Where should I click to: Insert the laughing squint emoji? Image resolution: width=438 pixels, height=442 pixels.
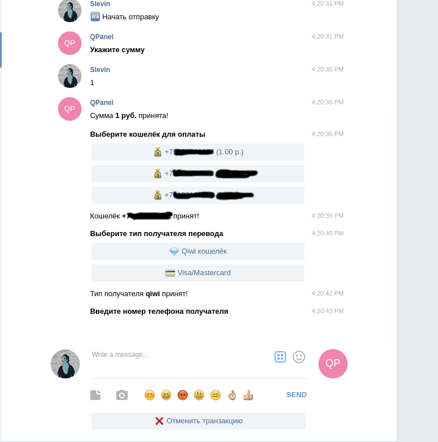[x=166, y=395]
